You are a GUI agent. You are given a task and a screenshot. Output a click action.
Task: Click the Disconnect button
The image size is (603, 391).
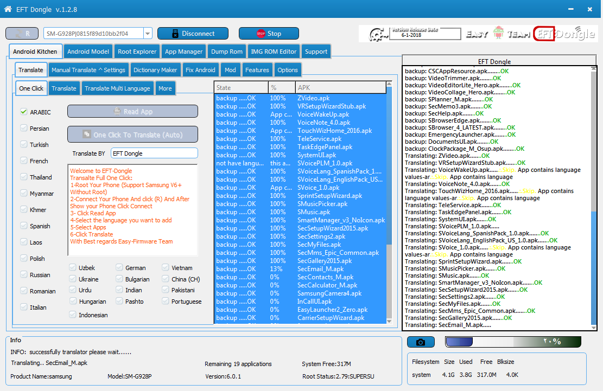[193, 34]
